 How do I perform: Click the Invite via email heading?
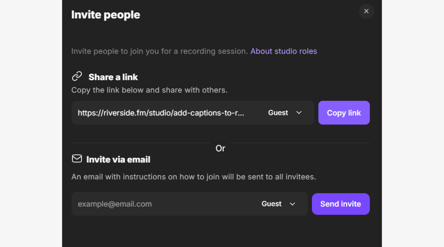pyautogui.click(x=118, y=159)
